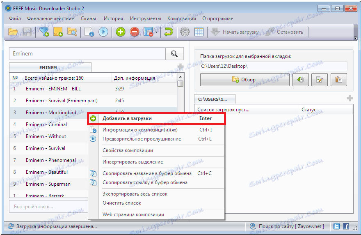
Task: Choose Очистить список menu item
Action: click(156, 203)
